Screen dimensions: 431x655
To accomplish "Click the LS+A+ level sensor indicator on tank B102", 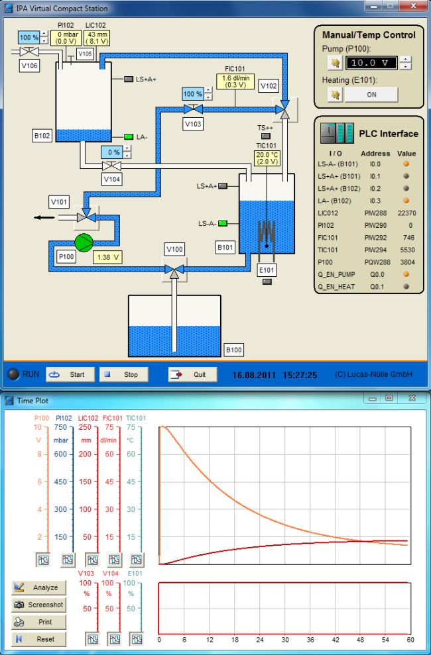I will [x=129, y=79].
